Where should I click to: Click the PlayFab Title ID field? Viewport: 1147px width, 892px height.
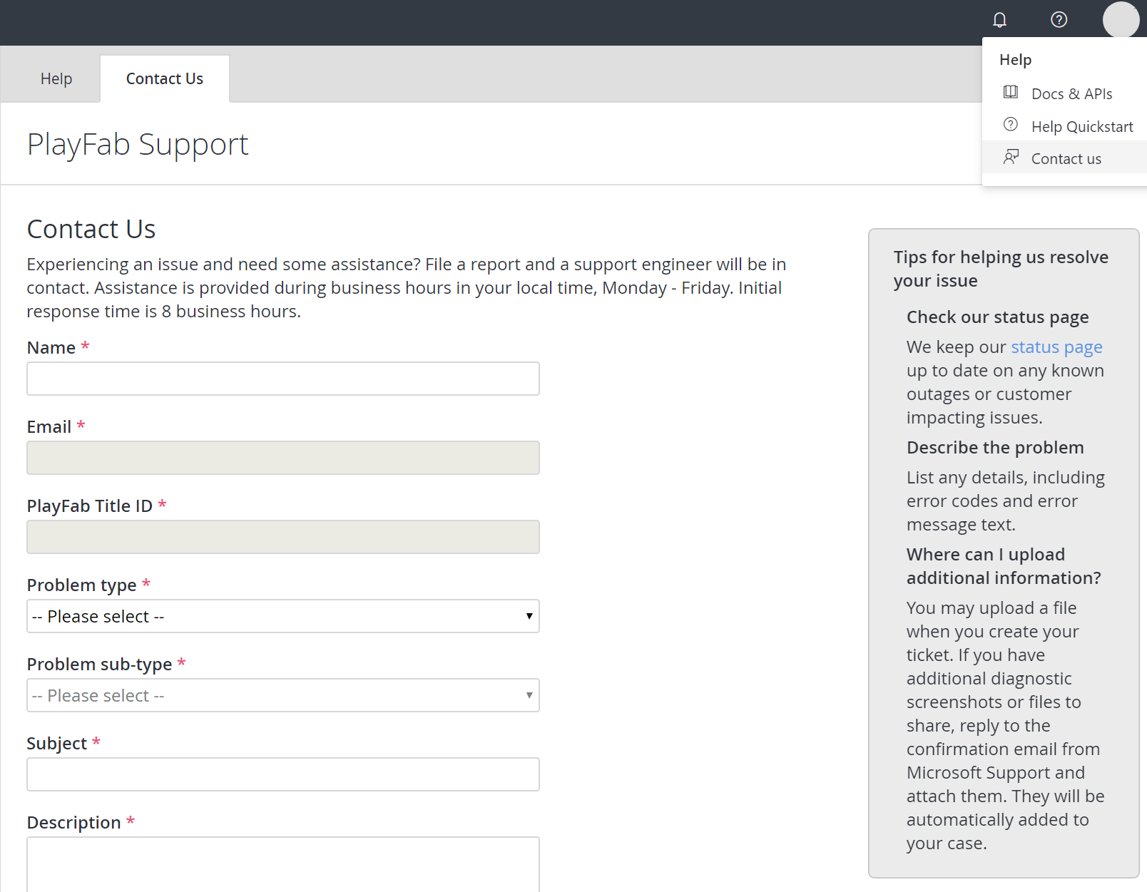click(283, 537)
